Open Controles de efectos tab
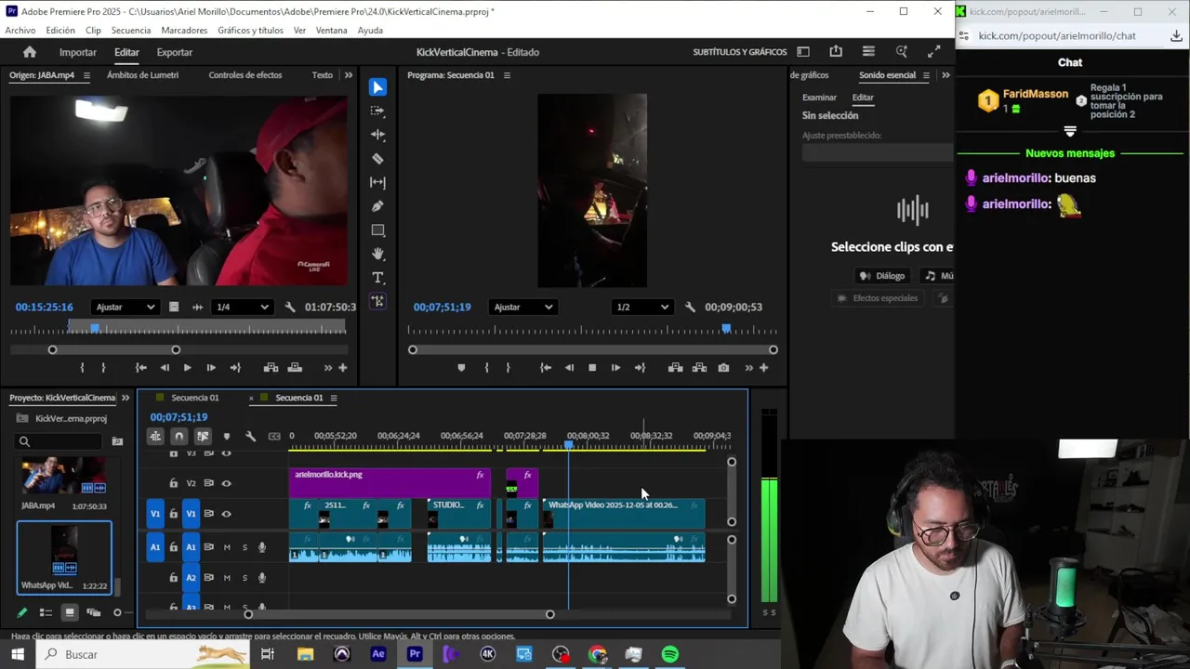 [245, 75]
